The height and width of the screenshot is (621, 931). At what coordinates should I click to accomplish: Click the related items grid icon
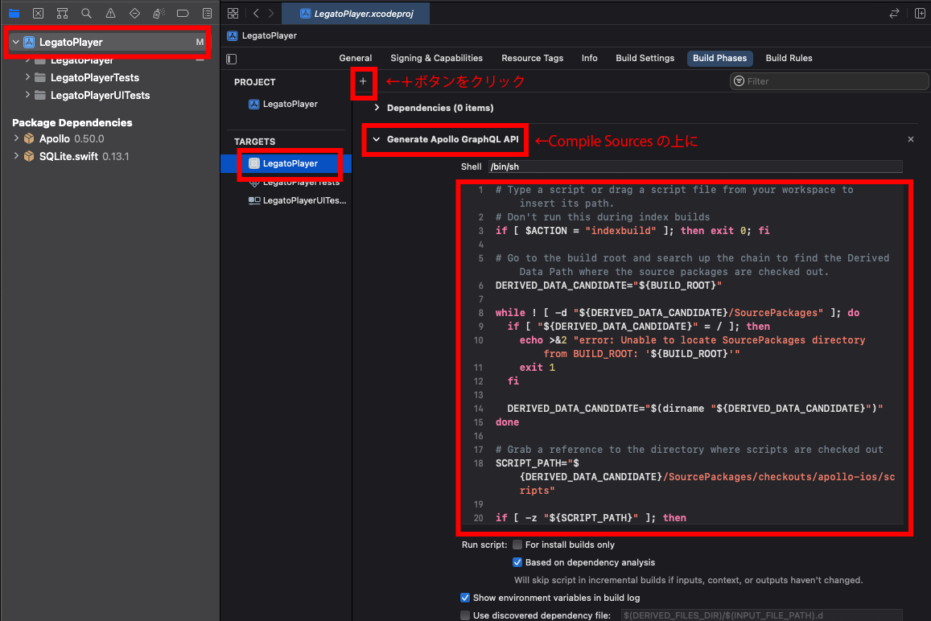click(x=233, y=13)
